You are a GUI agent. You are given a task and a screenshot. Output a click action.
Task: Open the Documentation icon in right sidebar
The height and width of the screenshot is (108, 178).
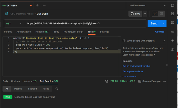(x=173, y=14)
